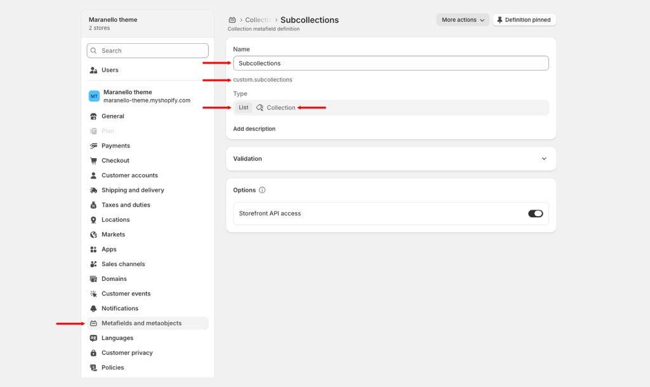Go to Shipping and delivery settings

click(x=147, y=190)
